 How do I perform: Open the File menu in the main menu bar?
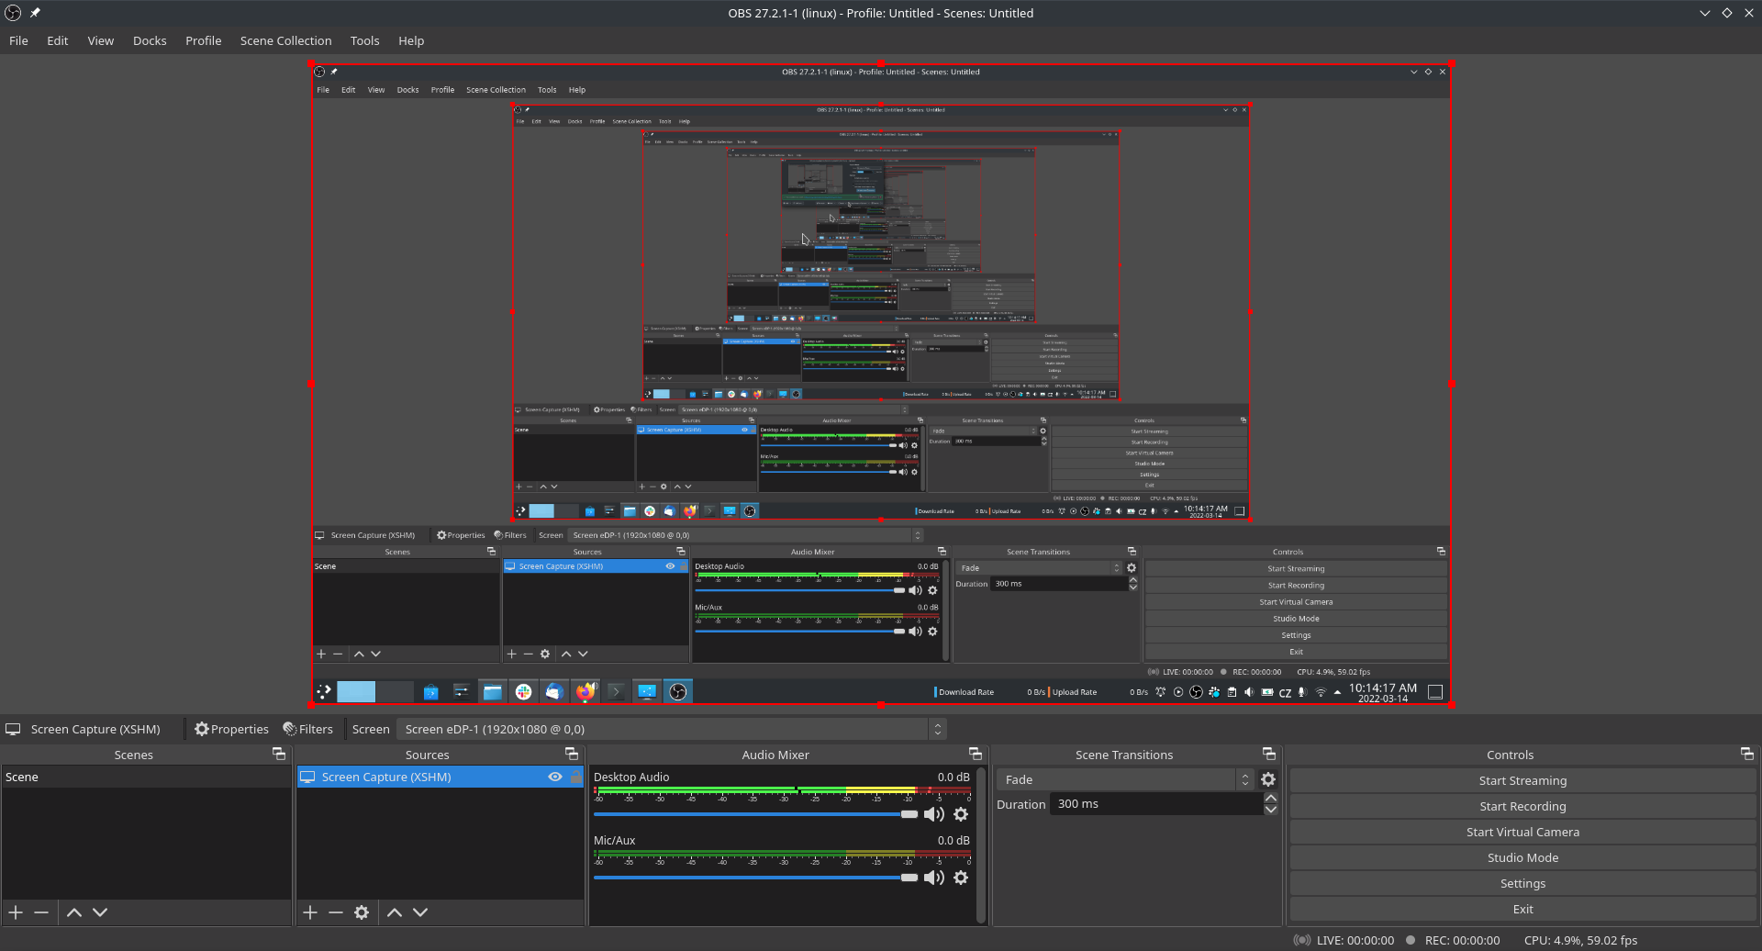coord(18,40)
